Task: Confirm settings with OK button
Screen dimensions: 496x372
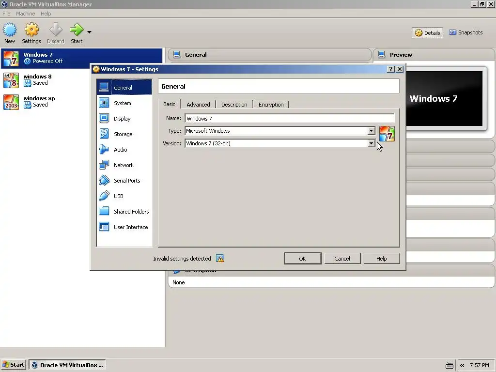Action: tap(303, 259)
